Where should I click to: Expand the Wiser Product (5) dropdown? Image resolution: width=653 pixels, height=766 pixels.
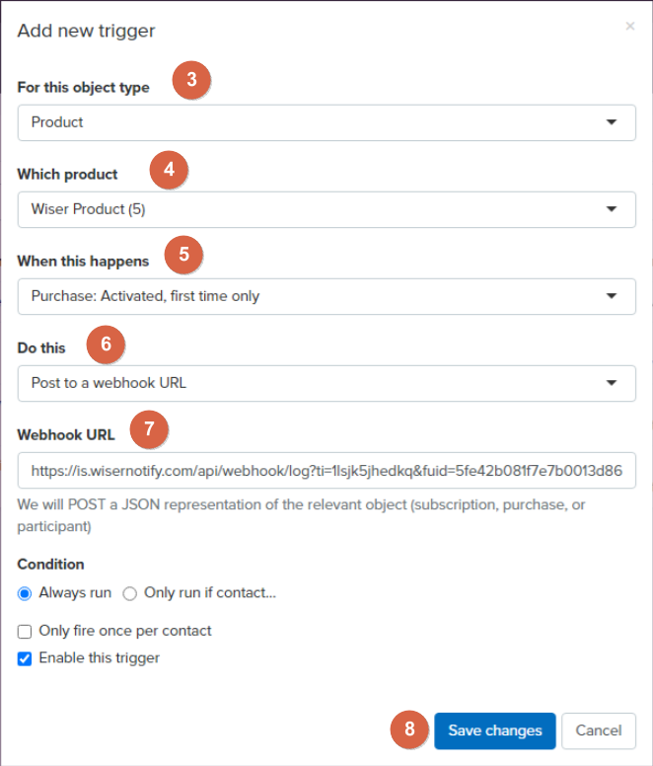[326, 209]
